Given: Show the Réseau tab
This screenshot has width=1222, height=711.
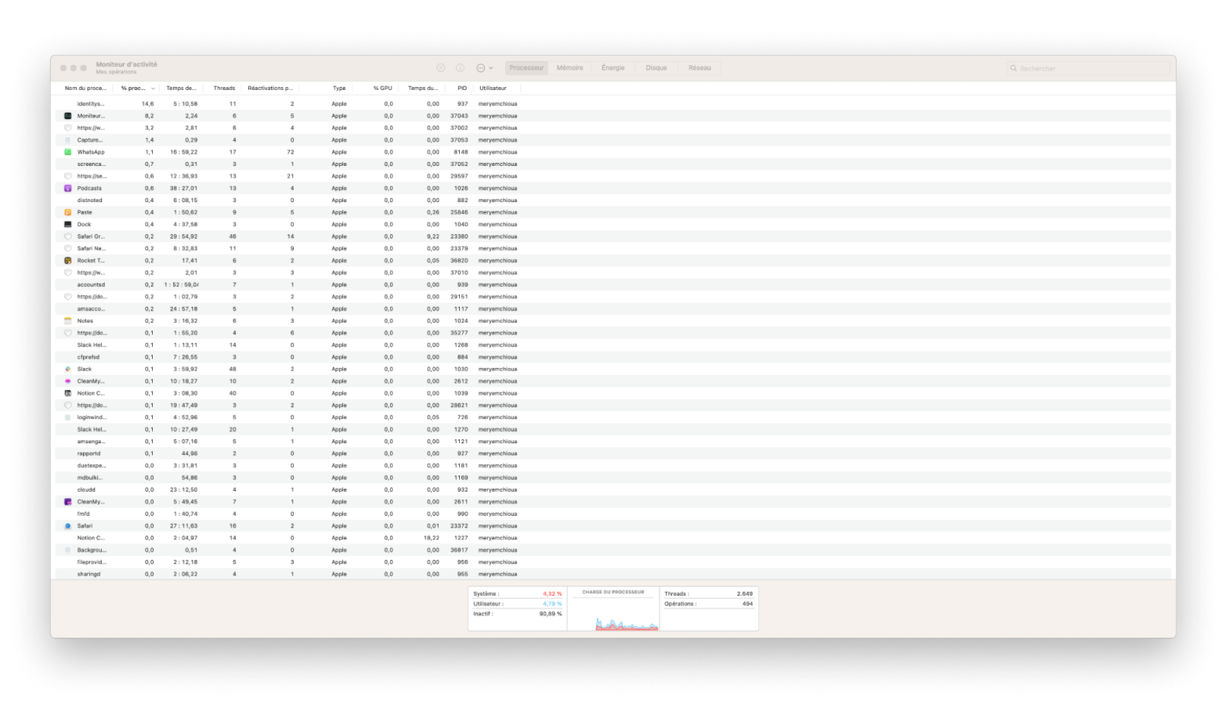Looking at the screenshot, I should tap(700, 68).
